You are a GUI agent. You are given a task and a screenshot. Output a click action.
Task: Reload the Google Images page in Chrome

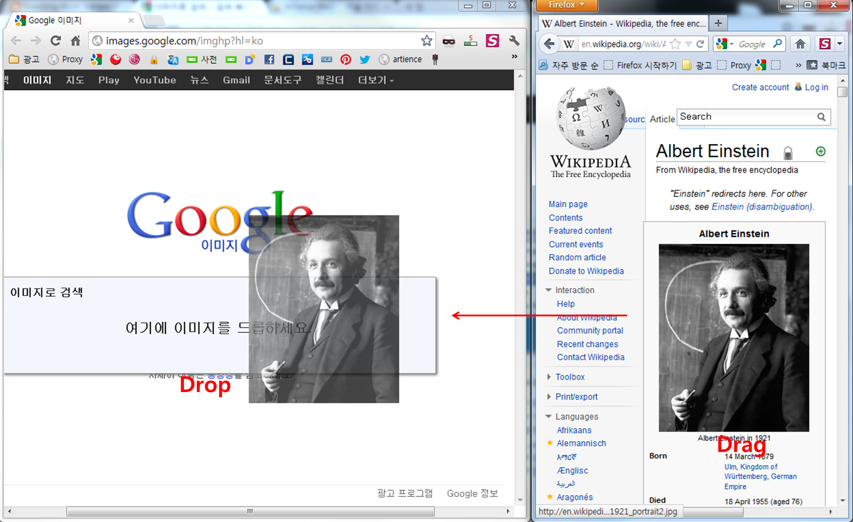tap(56, 41)
